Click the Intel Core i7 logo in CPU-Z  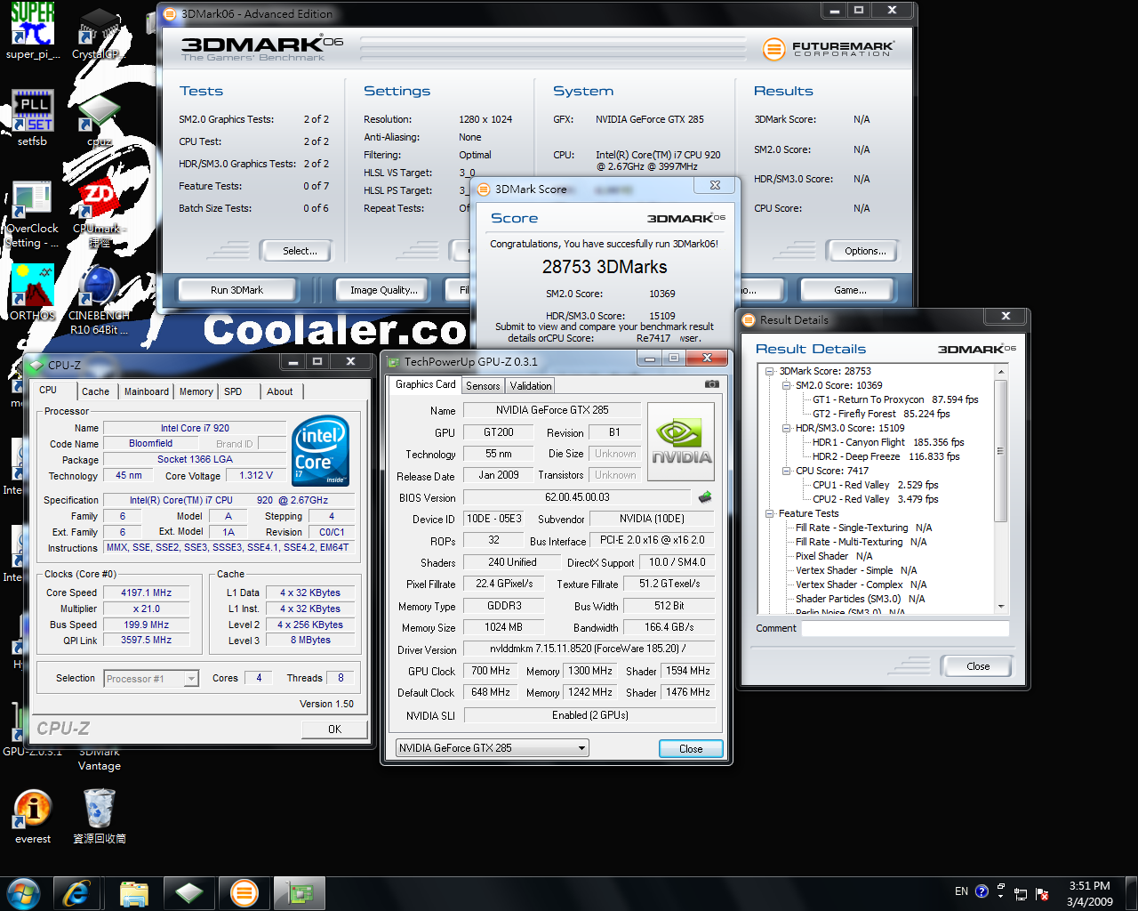tap(321, 451)
